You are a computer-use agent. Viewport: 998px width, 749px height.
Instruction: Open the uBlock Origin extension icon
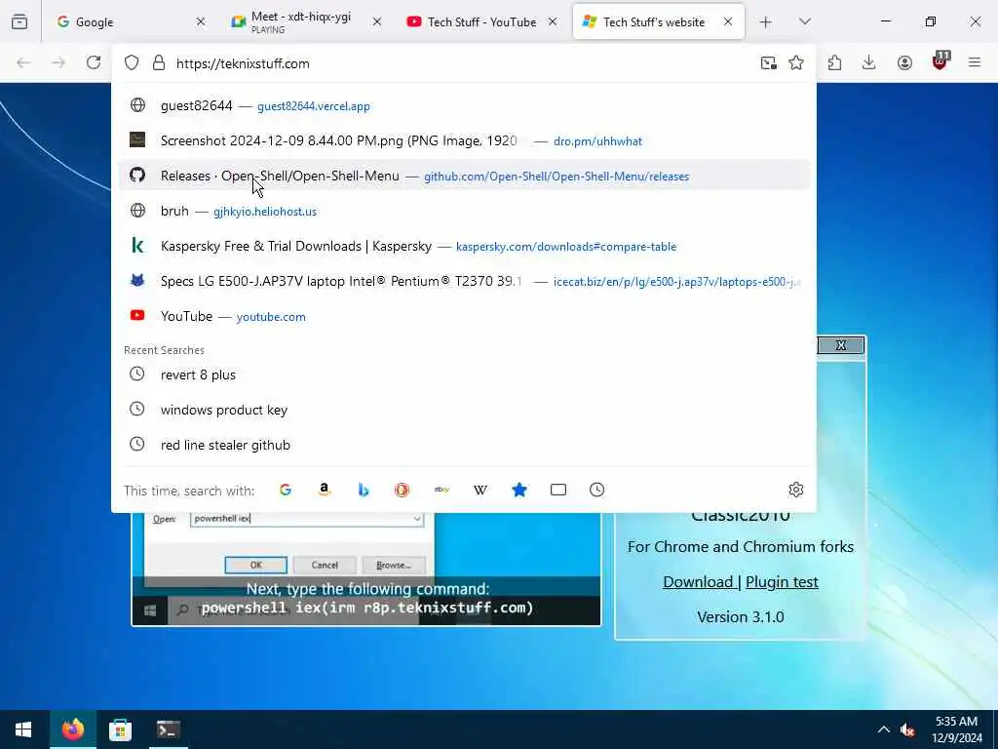pyautogui.click(x=940, y=61)
